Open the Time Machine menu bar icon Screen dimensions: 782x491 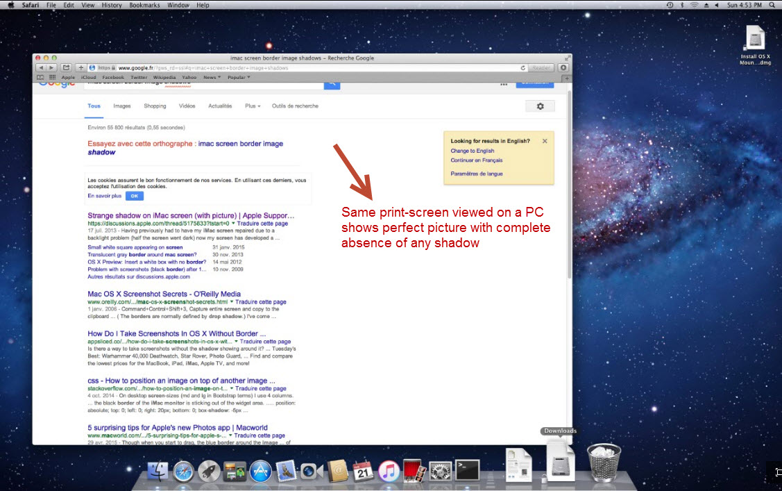pos(670,5)
